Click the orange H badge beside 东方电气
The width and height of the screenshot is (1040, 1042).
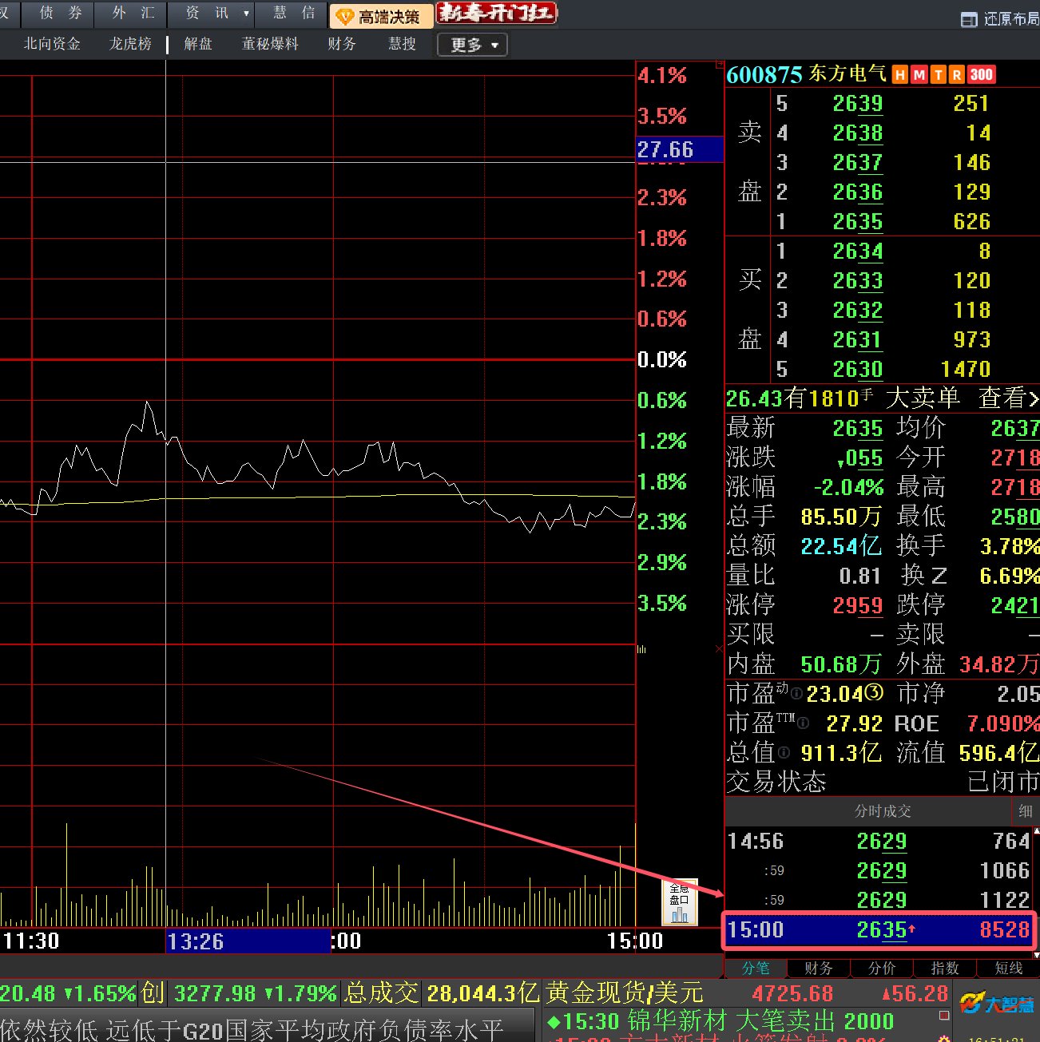tap(900, 75)
